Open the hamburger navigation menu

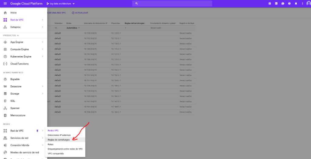pos(5,4)
